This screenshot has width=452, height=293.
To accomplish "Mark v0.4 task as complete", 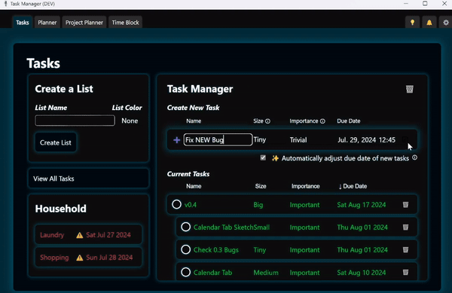I will pos(176,205).
